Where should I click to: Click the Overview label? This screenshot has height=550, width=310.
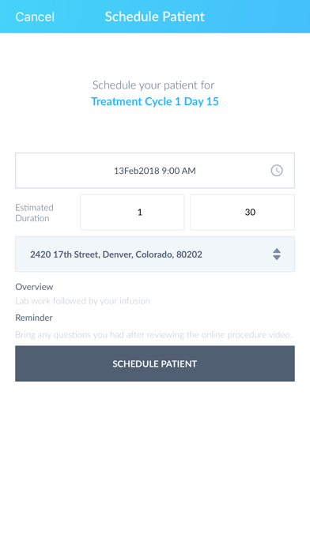34,287
